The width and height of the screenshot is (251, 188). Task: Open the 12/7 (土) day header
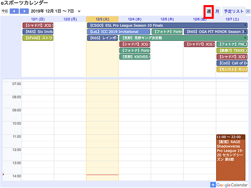(232, 19)
